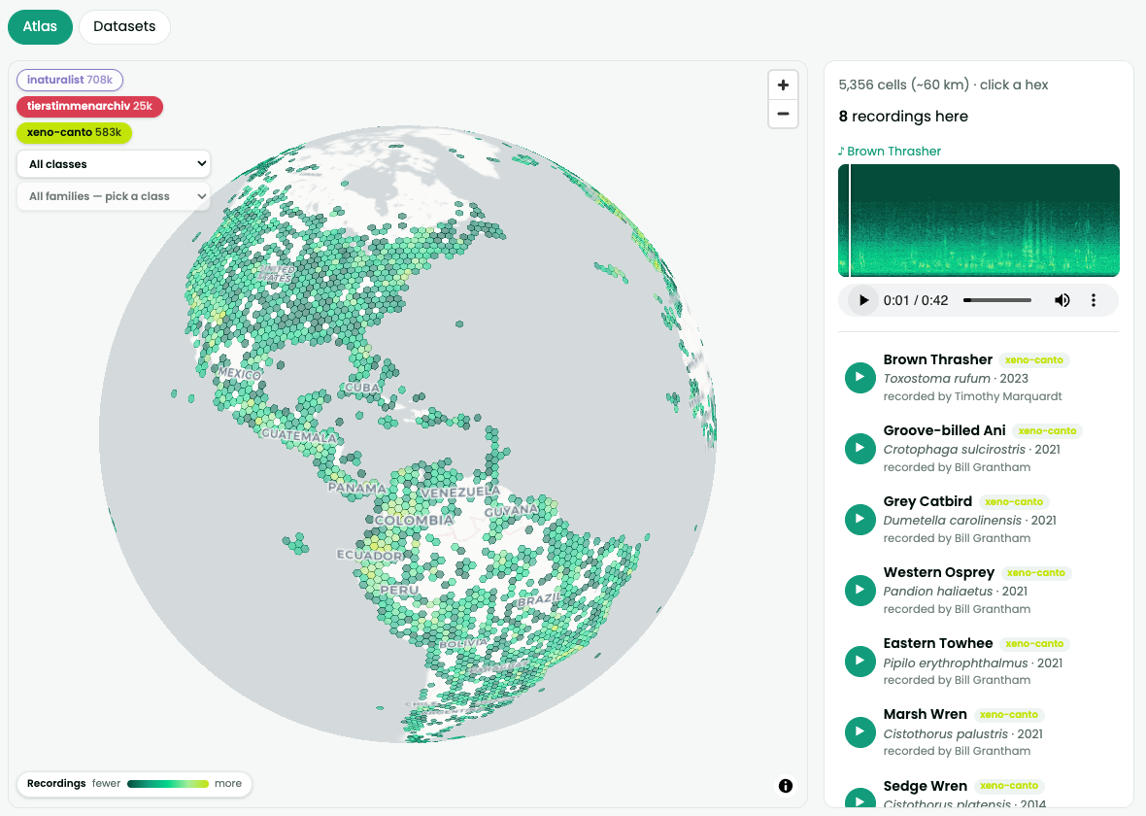Viewport: 1146px width, 816px height.
Task: Open the Datasets tab
Action: pos(124,27)
